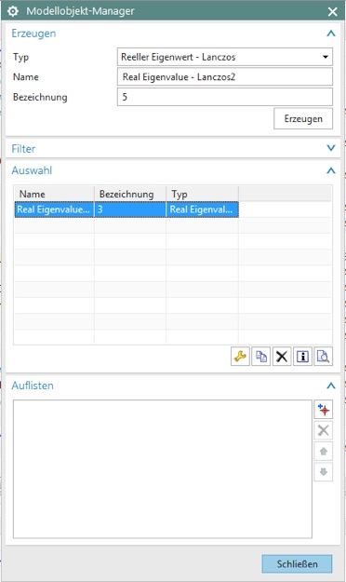Click the settings gear in the title bar
Image resolution: width=346 pixels, height=582 pixels.
pyautogui.click(x=13, y=11)
